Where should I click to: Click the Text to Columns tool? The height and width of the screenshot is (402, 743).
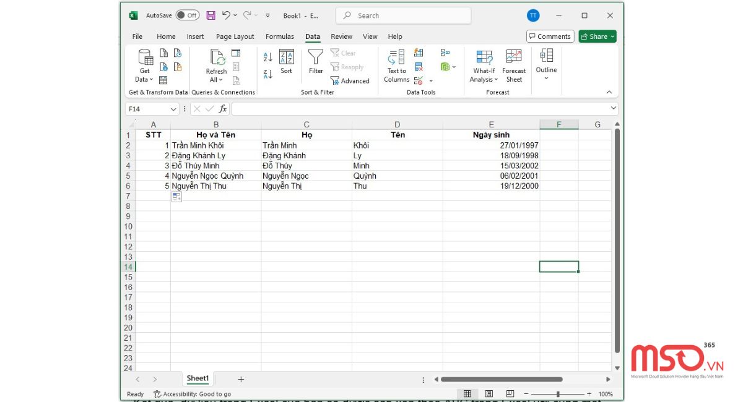396,66
